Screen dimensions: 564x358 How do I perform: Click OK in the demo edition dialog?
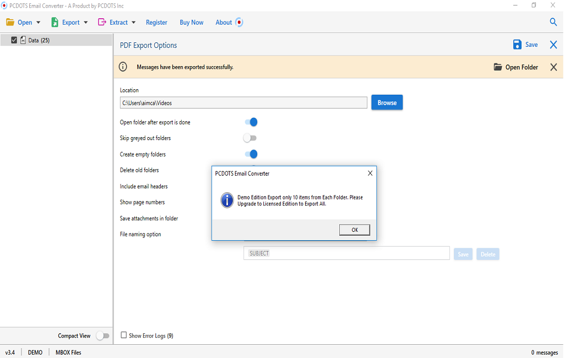point(355,230)
